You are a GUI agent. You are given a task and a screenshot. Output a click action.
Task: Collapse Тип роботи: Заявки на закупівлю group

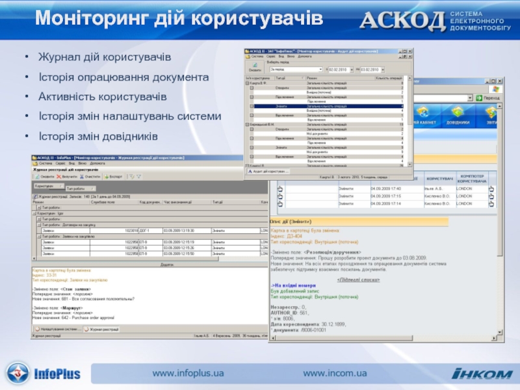[x=39, y=237]
